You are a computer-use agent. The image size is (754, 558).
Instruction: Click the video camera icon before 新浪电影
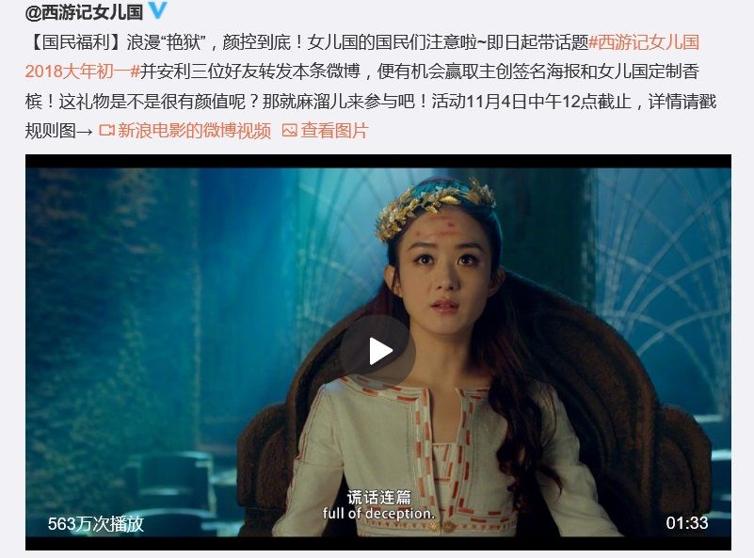point(106,130)
